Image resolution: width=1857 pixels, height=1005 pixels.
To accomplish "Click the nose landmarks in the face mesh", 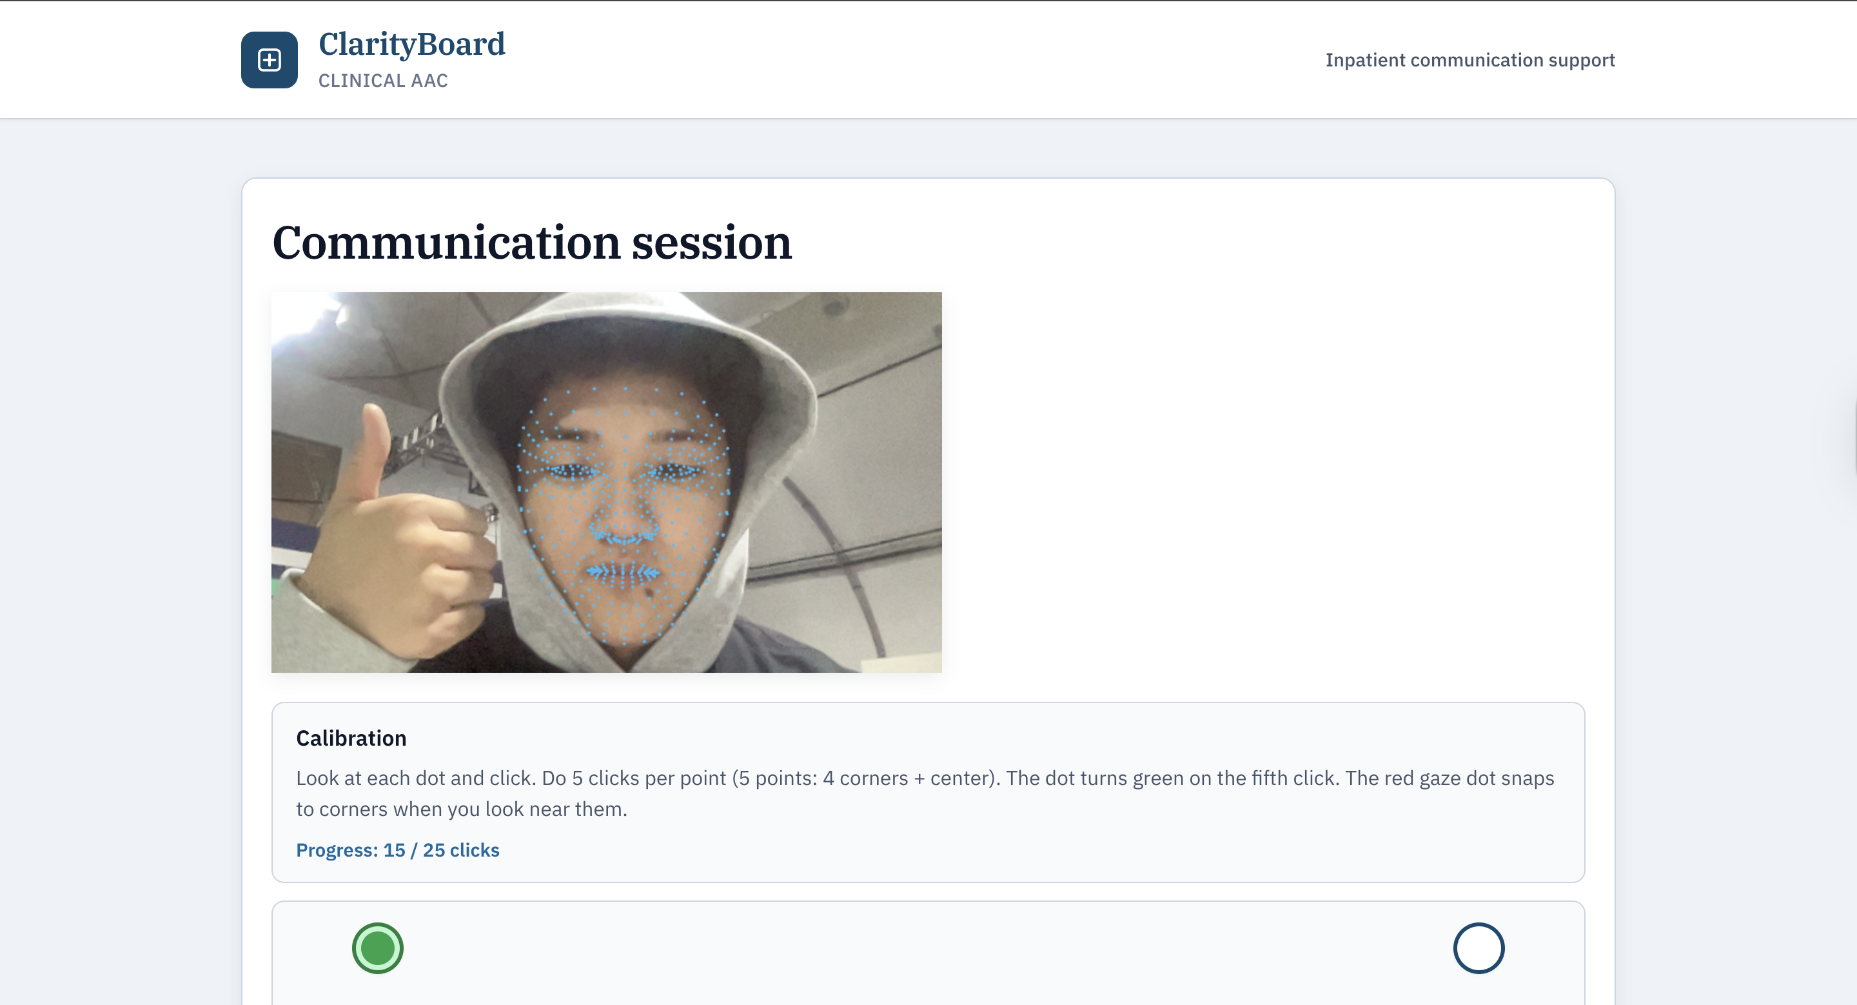I will [624, 530].
